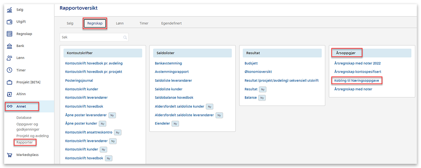The height and width of the screenshot is (168, 421).
Task: Switch to the Lønn report tab
Action: pos(120,24)
